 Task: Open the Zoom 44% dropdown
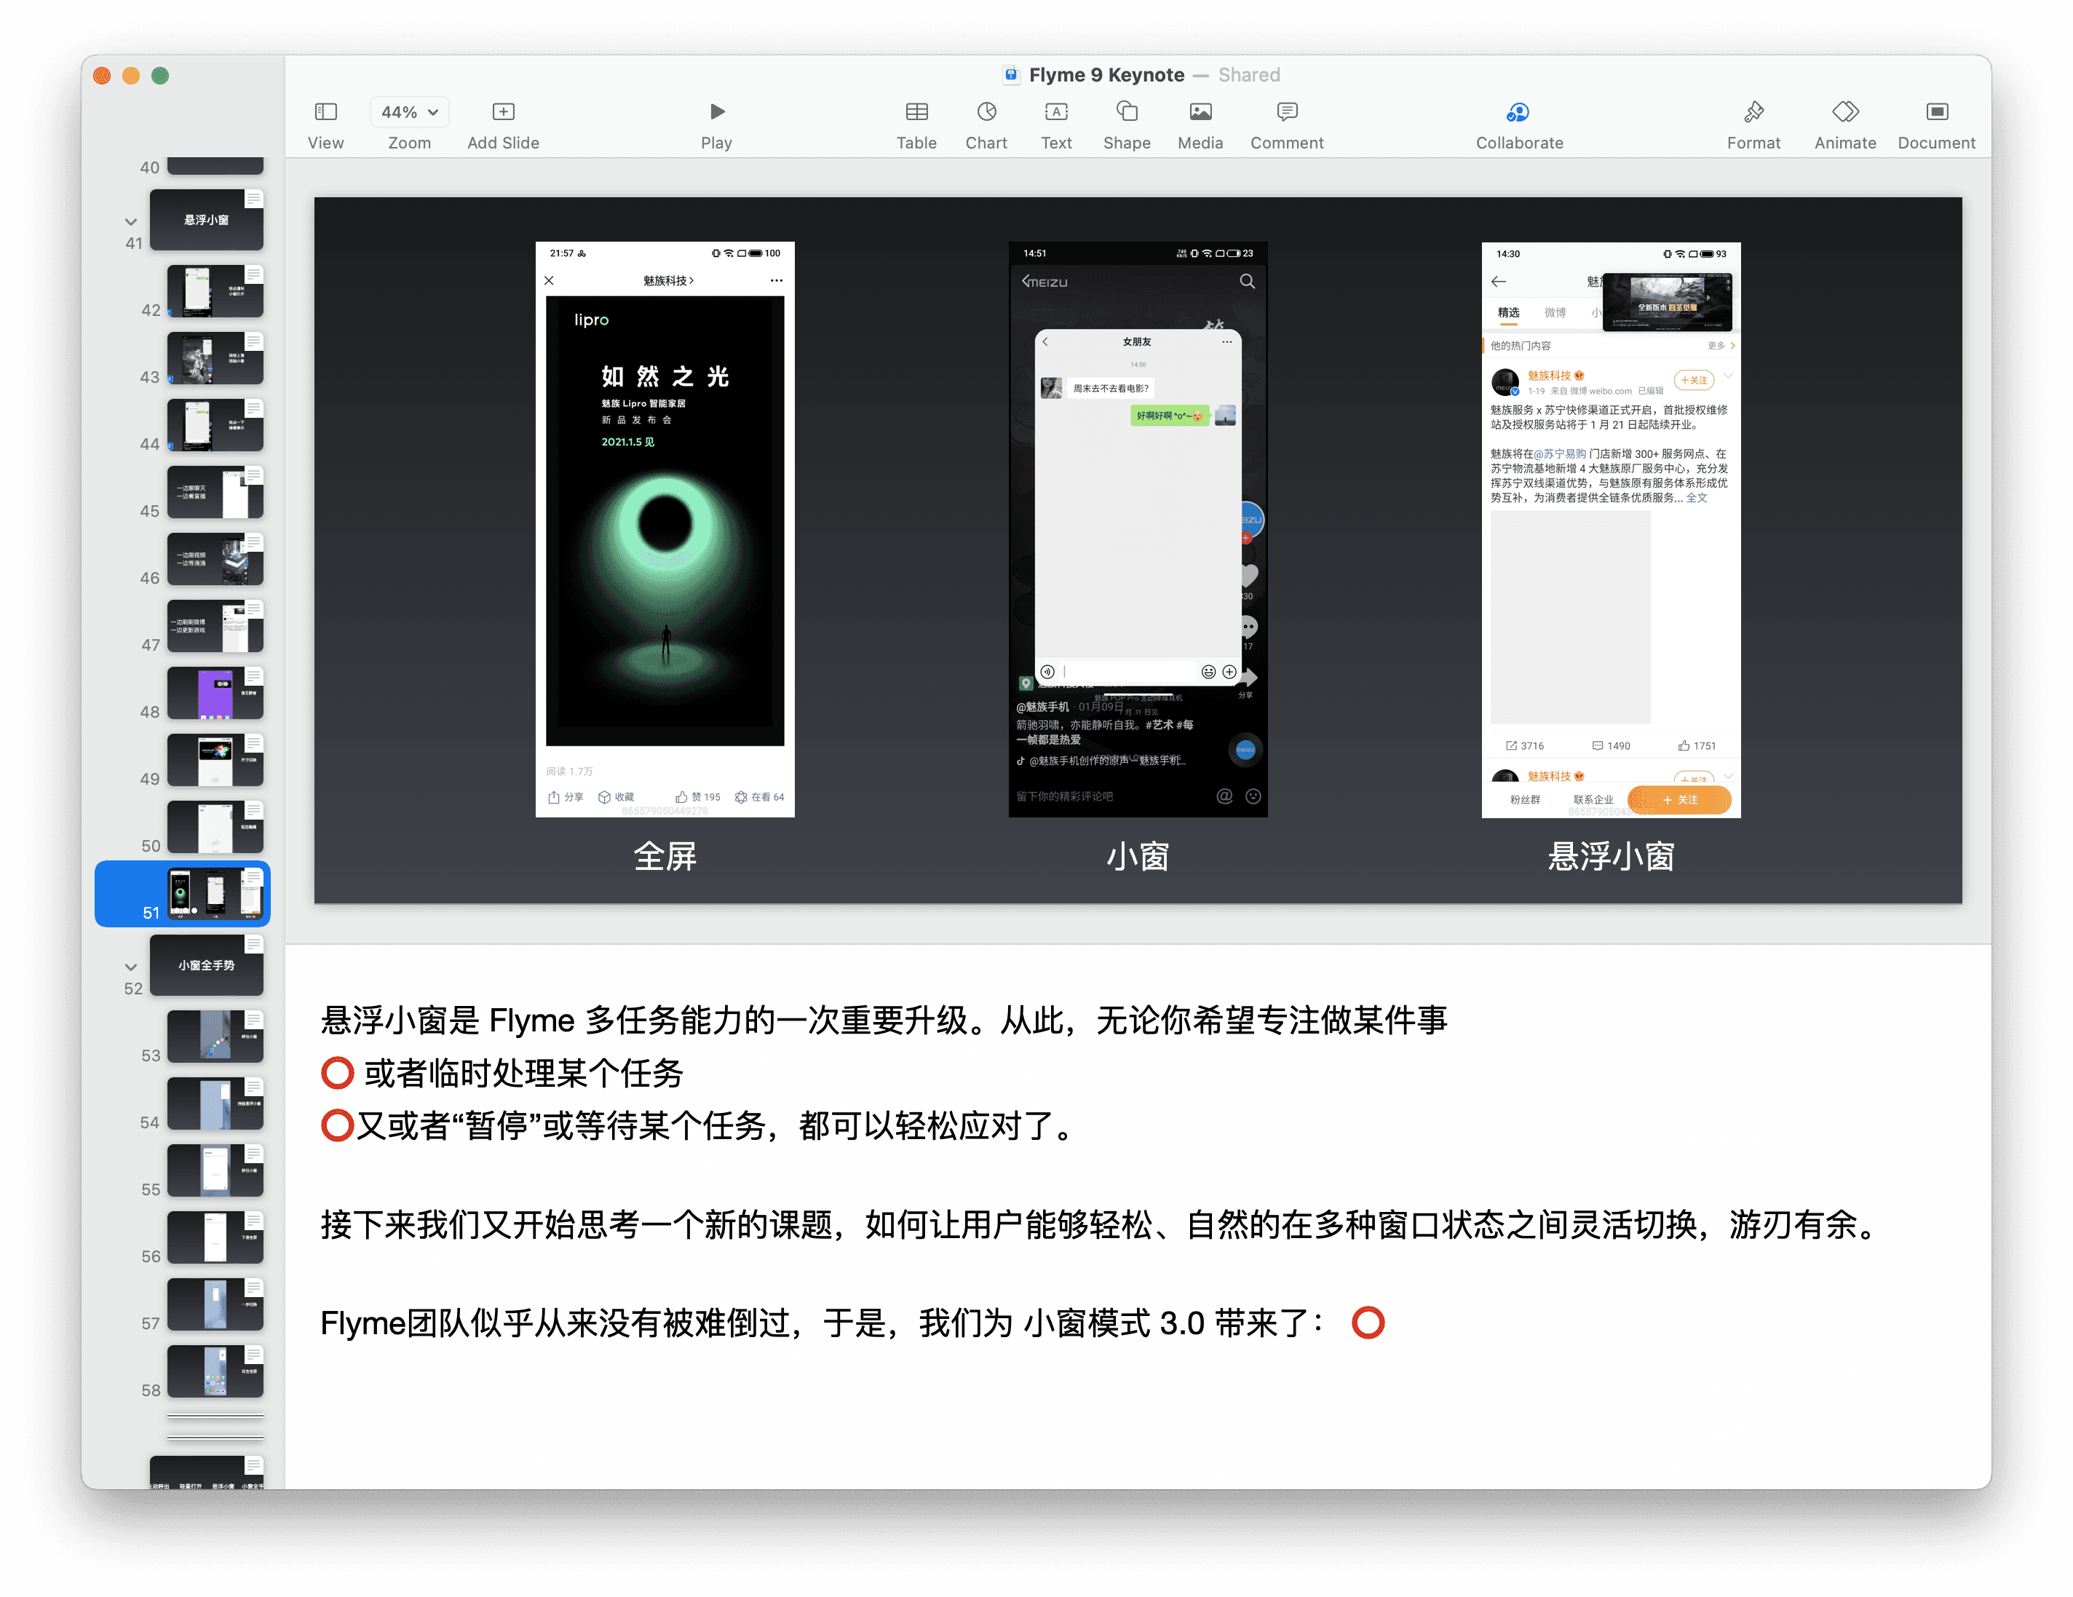(409, 112)
